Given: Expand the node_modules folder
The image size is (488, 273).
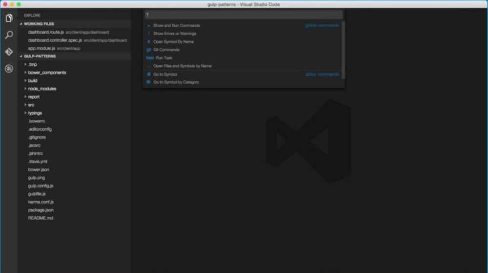Looking at the screenshot, I should [25, 89].
